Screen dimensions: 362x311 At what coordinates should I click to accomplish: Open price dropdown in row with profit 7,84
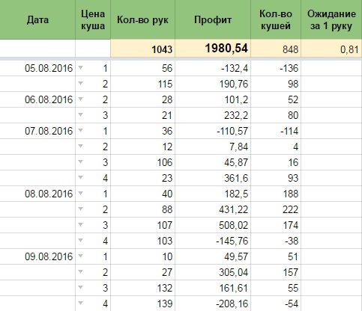pyautogui.click(x=80, y=146)
